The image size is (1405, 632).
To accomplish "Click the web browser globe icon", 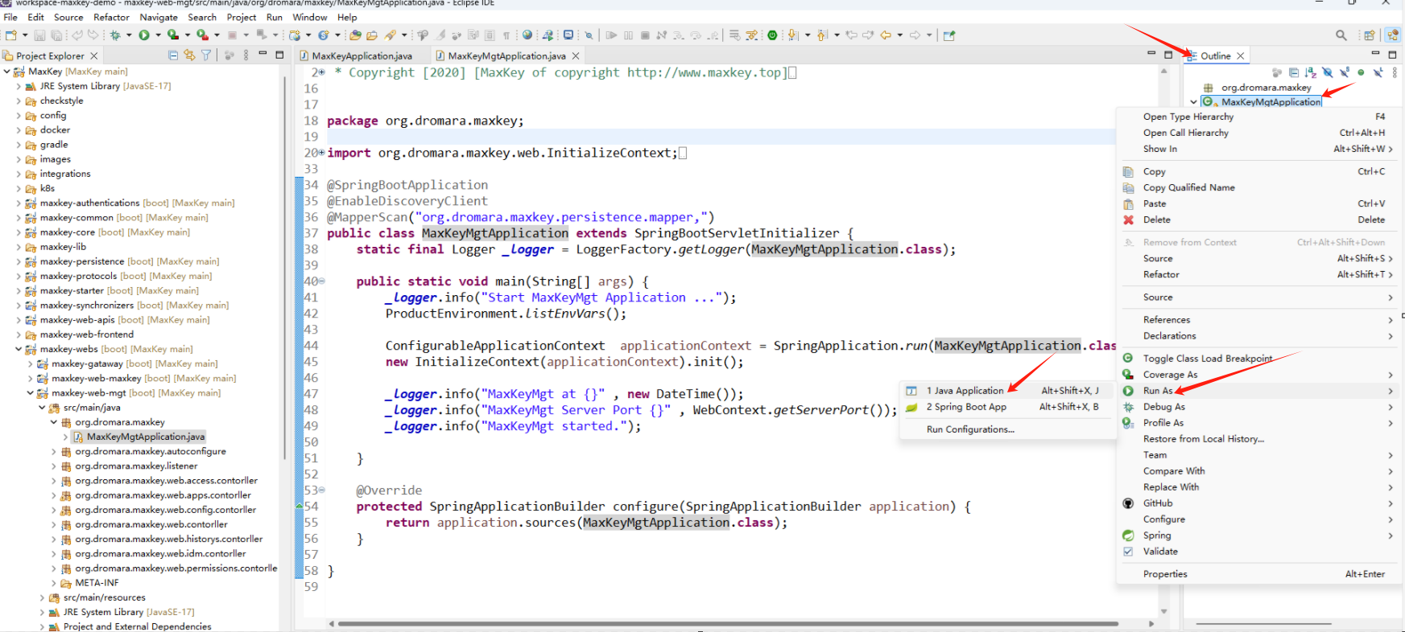I will coord(527,35).
